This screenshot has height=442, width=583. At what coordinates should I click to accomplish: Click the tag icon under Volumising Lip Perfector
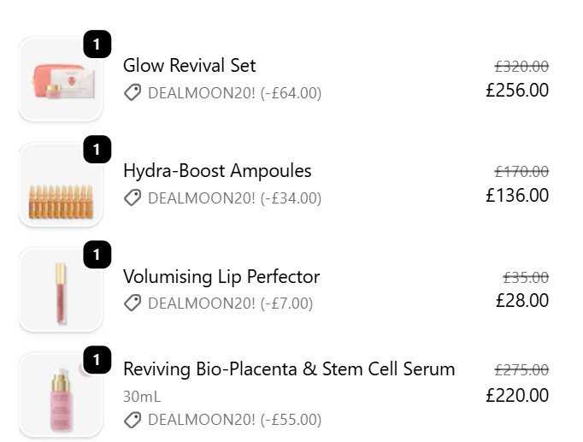click(132, 304)
